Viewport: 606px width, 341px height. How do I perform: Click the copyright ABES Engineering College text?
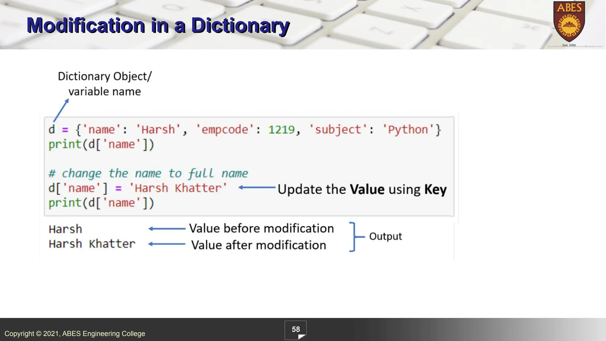coord(75,334)
